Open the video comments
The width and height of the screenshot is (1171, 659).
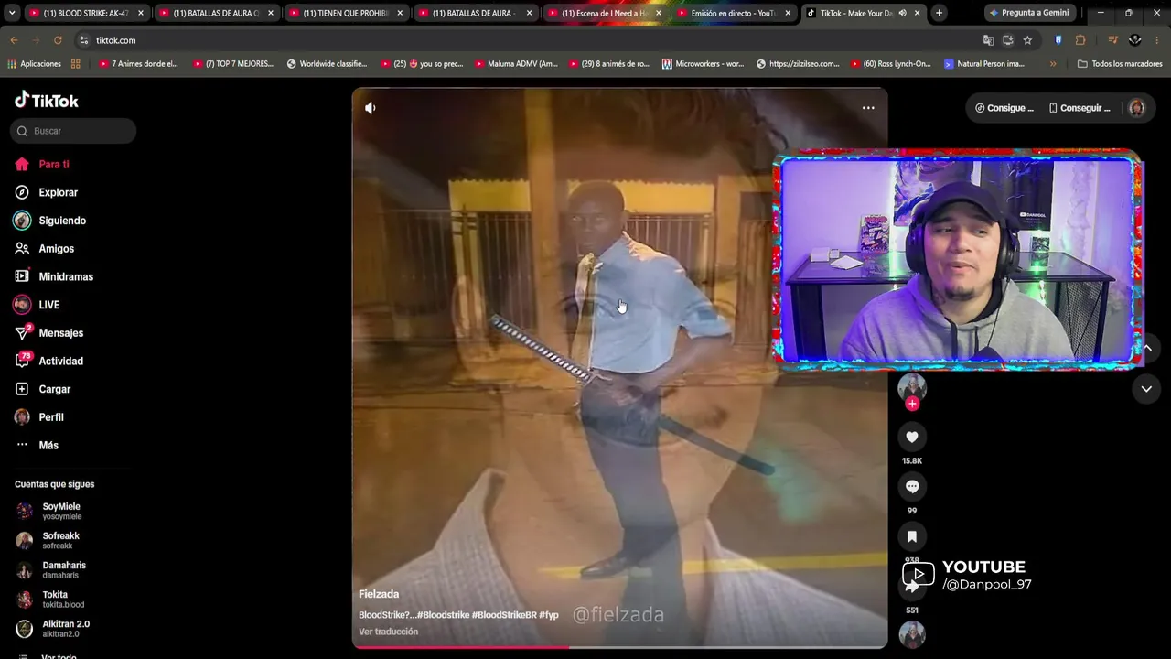click(x=912, y=487)
